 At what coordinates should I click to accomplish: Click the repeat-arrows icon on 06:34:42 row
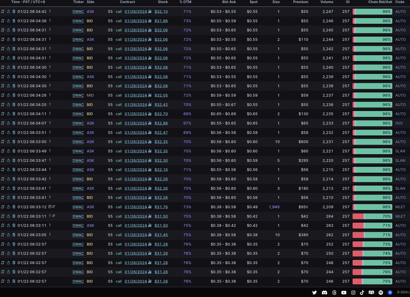[x=3, y=12]
